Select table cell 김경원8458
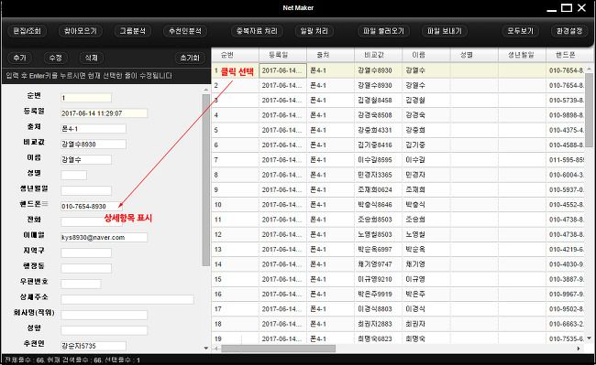This screenshot has width=596, height=365. [378, 101]
